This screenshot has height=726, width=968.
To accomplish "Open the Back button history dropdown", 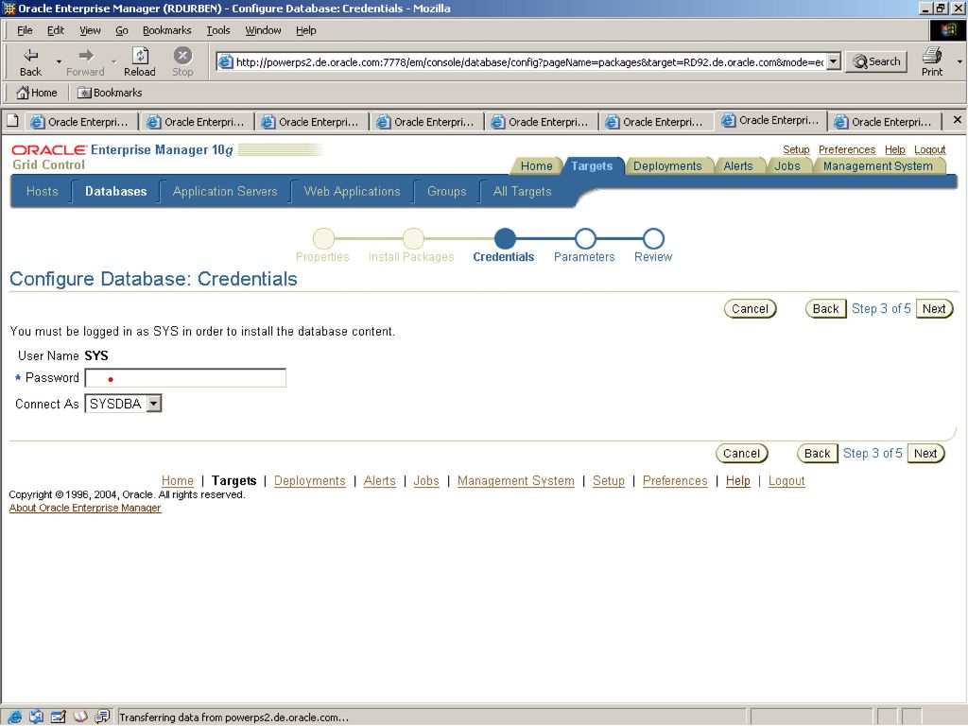I will pos(59,61).
